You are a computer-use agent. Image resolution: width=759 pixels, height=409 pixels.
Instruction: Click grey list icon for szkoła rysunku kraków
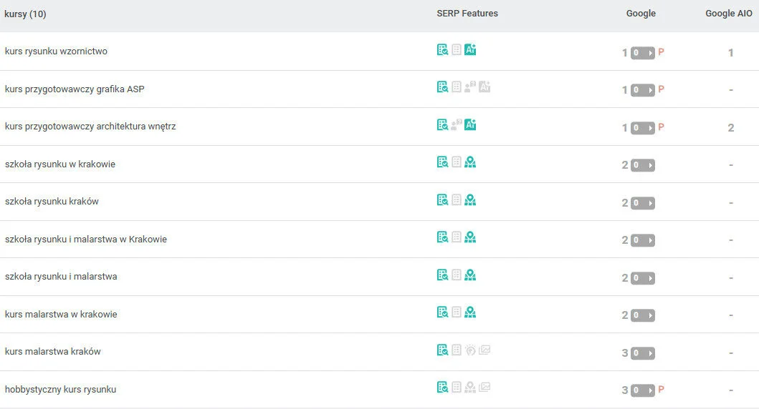pyautogui.click(x=457, y=200)
